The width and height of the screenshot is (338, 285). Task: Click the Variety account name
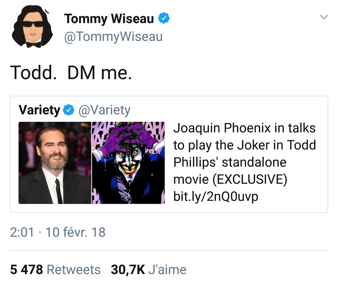coord(39,110)
